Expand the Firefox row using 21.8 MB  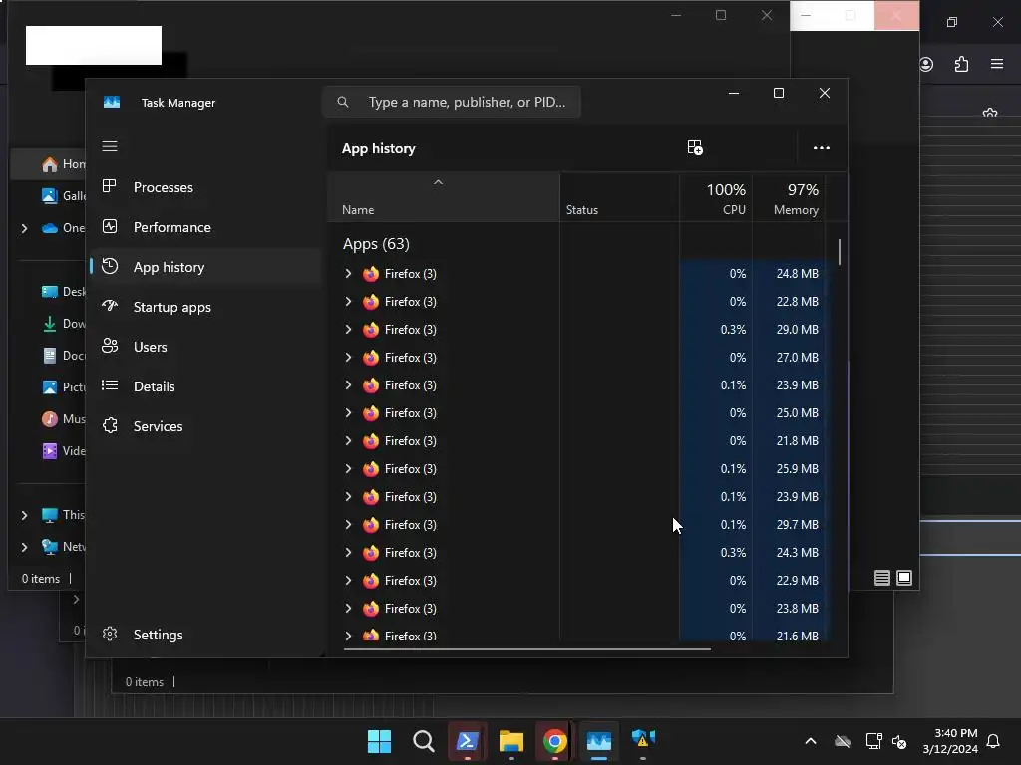tap(348, 441)
